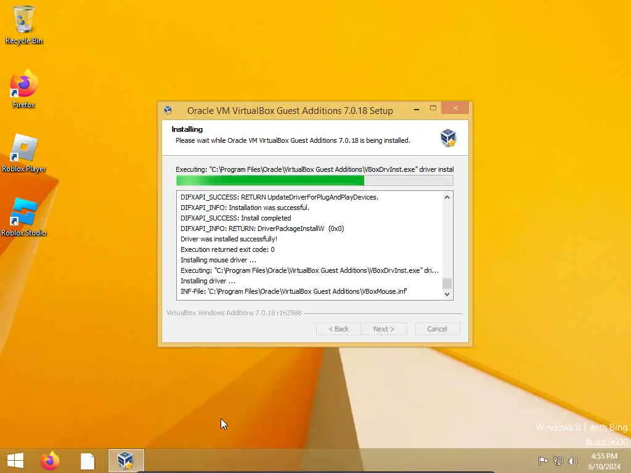
Task: Select the Roblox Studio desktop shortcut
Action: tap(24, 217)
